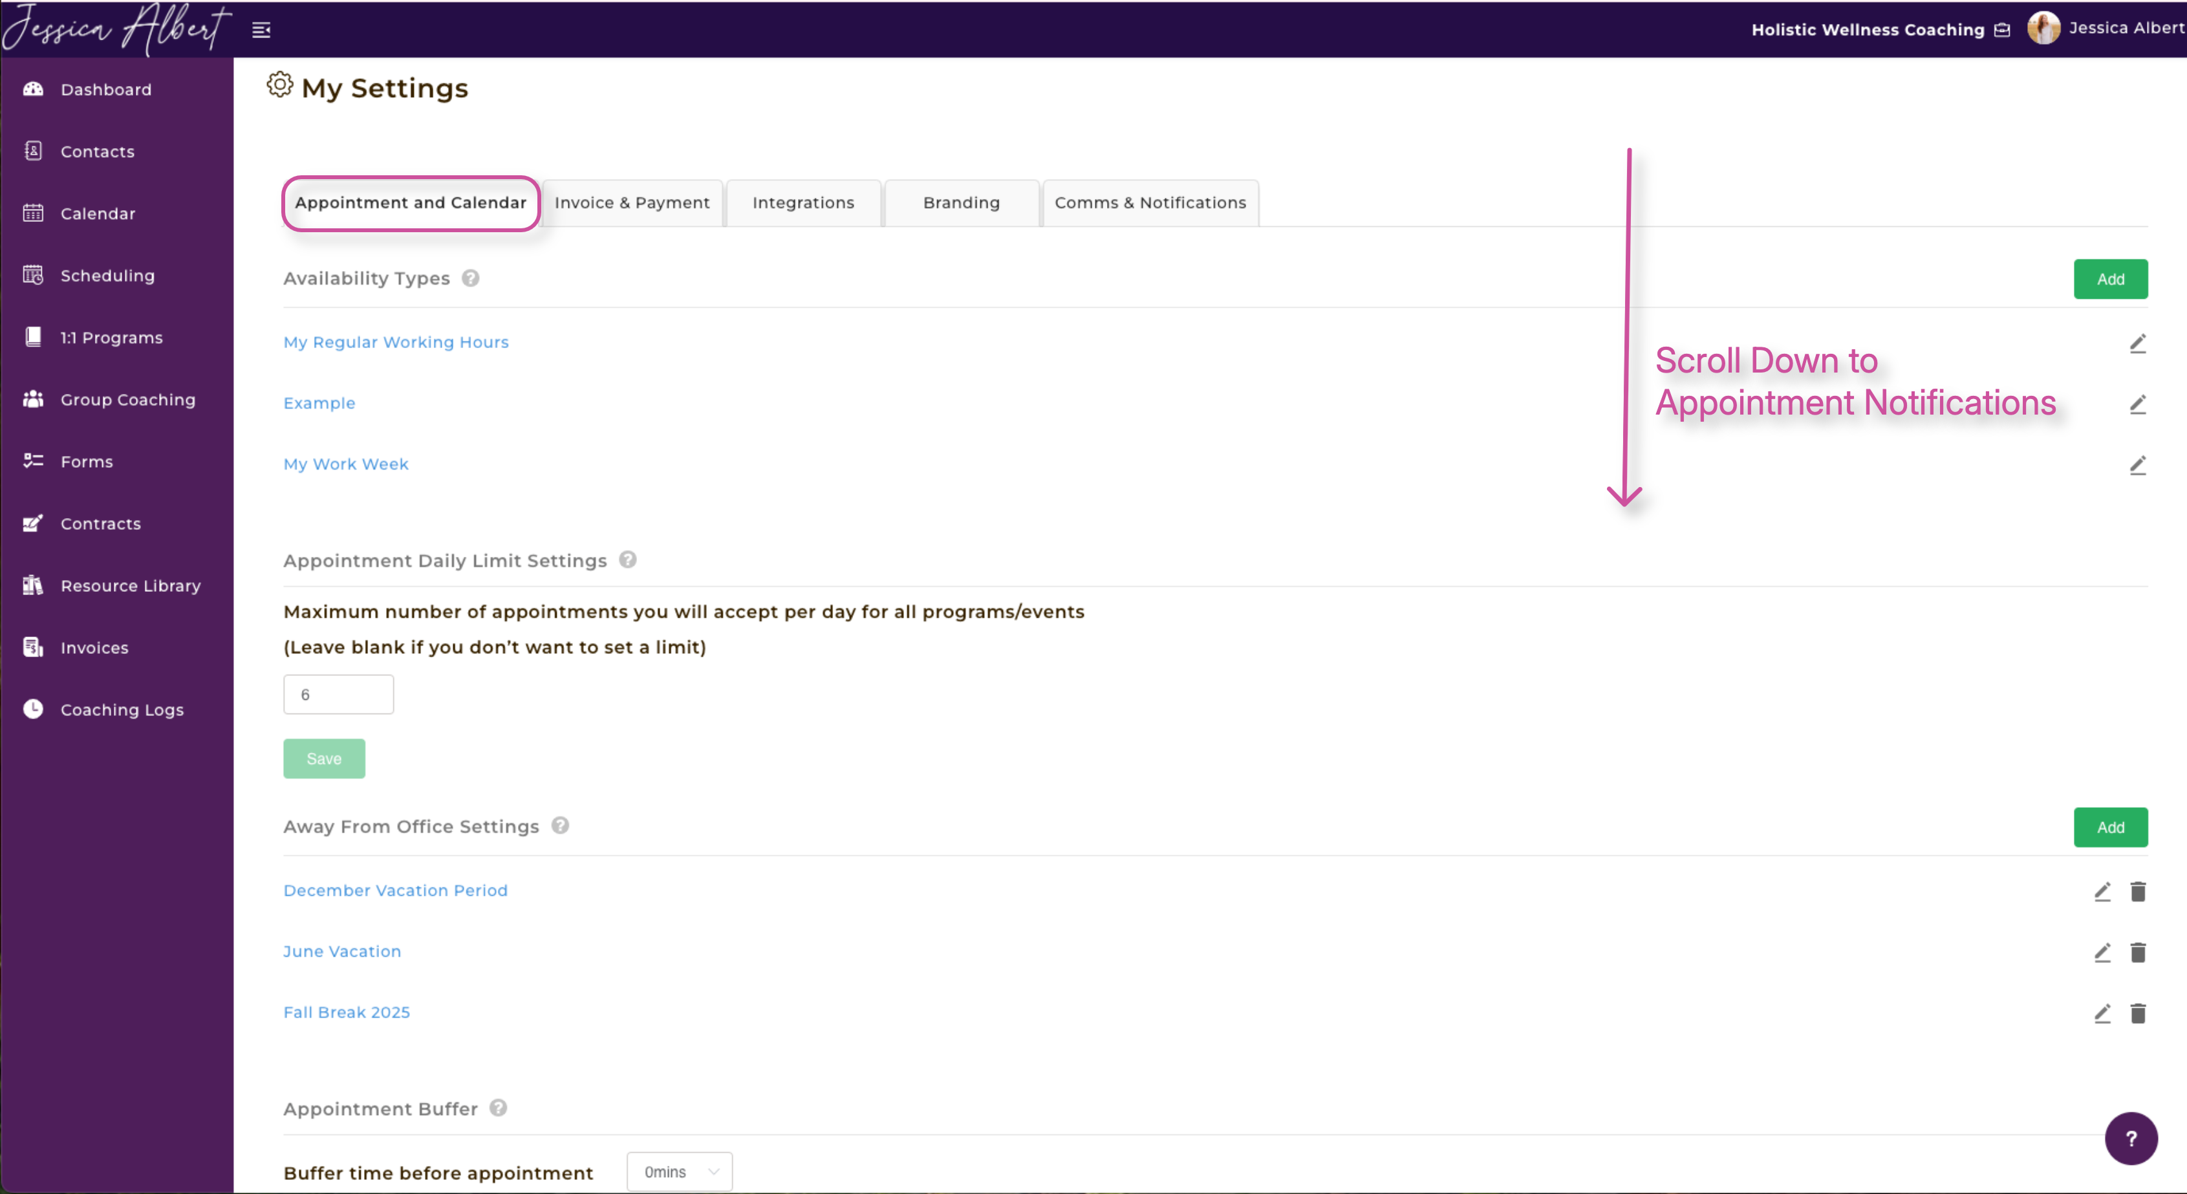Image resolution: width=2187 pixels, height=1194 pixels.
Task: Open the My Work Week link
Action: (x=345, y=464)
